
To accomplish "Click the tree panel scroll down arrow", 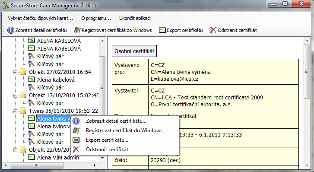I will [x=102, y=158].
